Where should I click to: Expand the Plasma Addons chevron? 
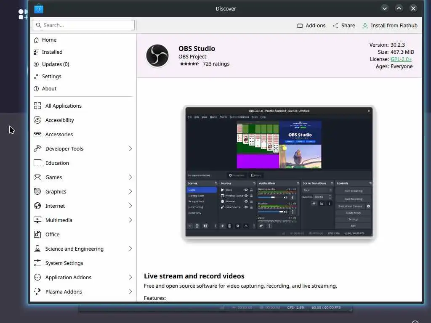[x=130, y=291]
